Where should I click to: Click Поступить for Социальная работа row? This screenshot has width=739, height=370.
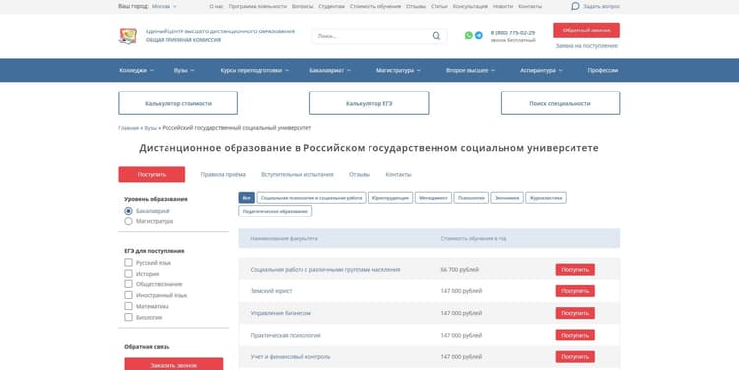(x=575, y=270)
